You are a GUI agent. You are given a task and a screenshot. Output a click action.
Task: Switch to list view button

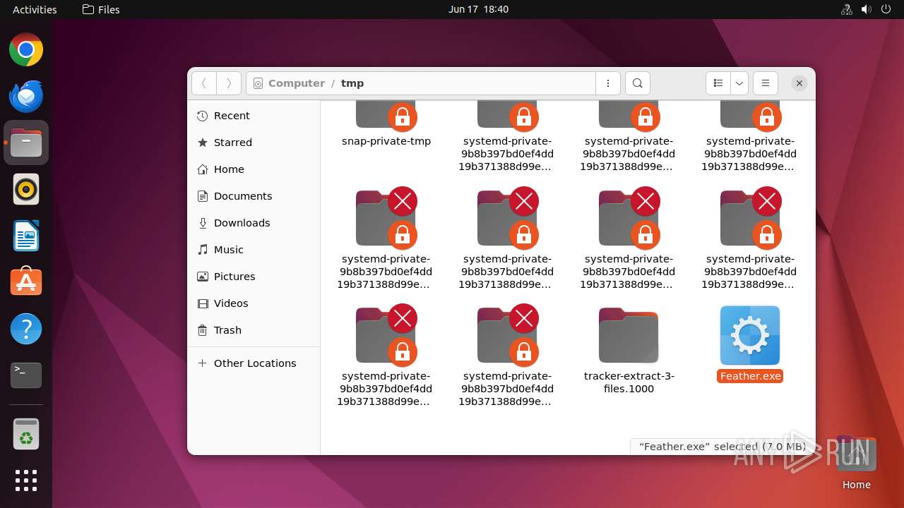pyautogui.click(x=718, y=83)
